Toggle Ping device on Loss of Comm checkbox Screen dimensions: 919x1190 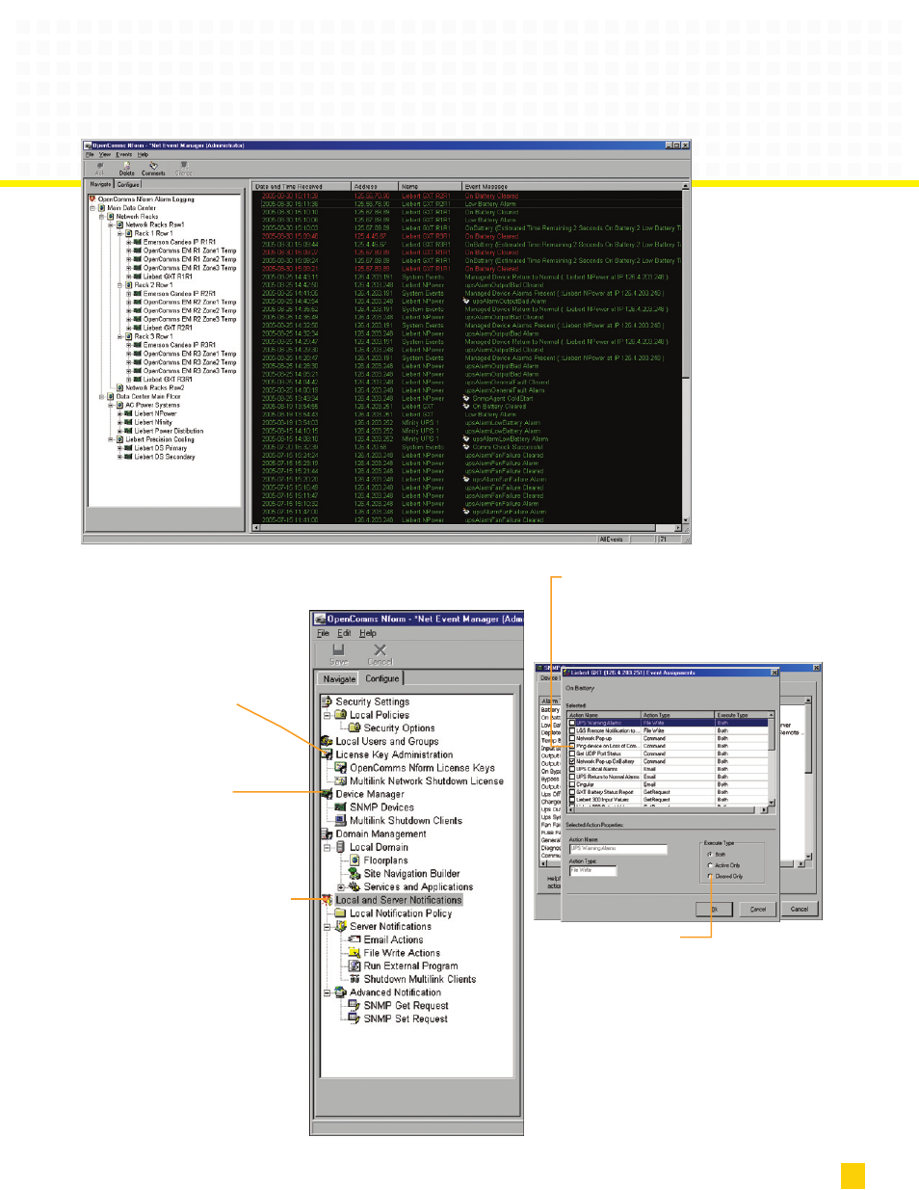tap(572, 746)
